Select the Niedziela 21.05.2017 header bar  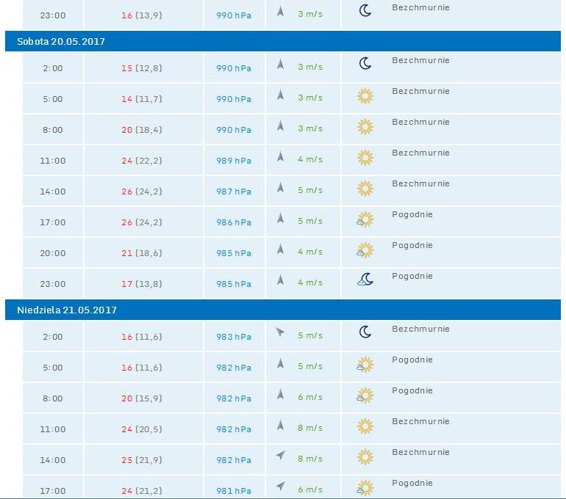[x=283, y=310]
